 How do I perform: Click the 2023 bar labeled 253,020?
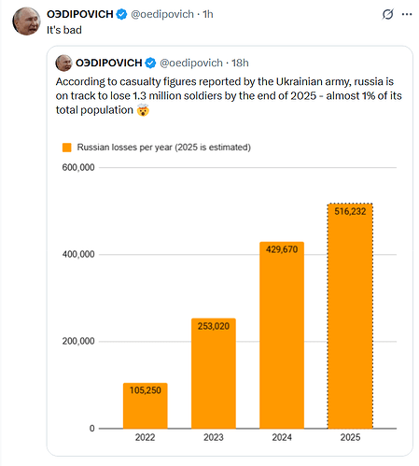pos(214,374)
